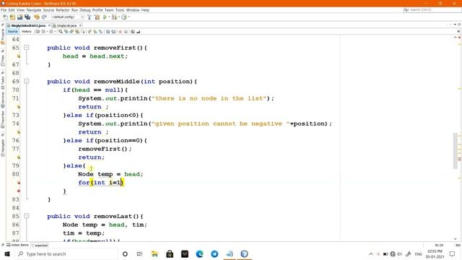The height and width of the screenshot is (260, 462).
Task: Click the Find Next Occurrence icon
Action: click(71, 32)
